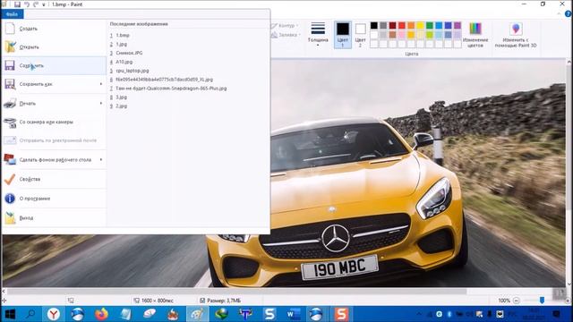Click the horizontal scrollbar below the canvas

pyautogui.click(x=236, y=292)
